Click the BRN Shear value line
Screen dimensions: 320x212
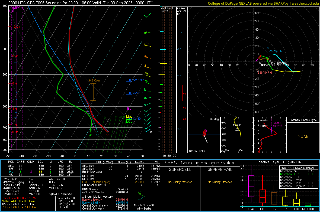tap(105, 189)
